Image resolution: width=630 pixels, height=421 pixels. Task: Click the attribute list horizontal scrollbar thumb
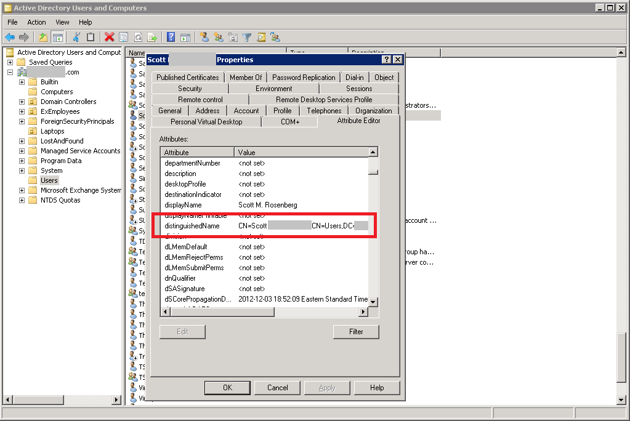(x=222, y=311)
